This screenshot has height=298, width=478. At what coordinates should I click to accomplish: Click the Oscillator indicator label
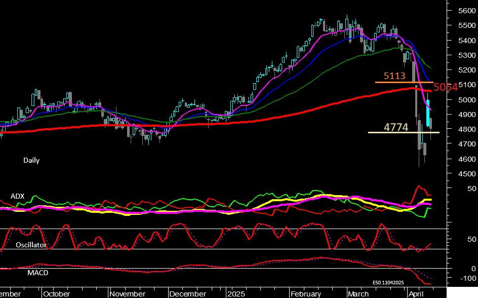coord(31,245)
